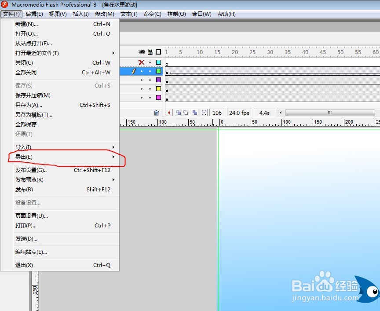Toggle visibility dot on the yellow layer
380x311 pixels.
coord(142,89)
